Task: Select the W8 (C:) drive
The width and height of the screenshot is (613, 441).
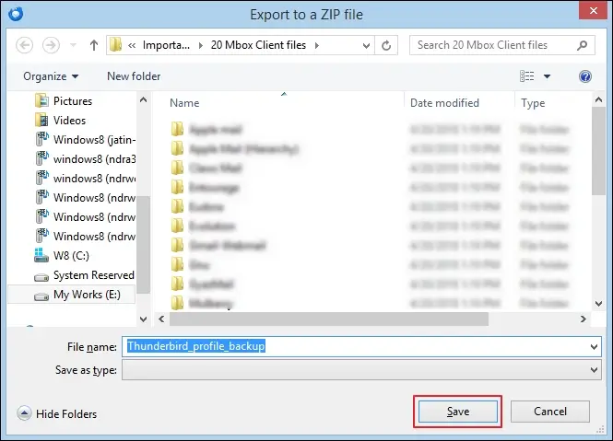Action: pos(71,256)
